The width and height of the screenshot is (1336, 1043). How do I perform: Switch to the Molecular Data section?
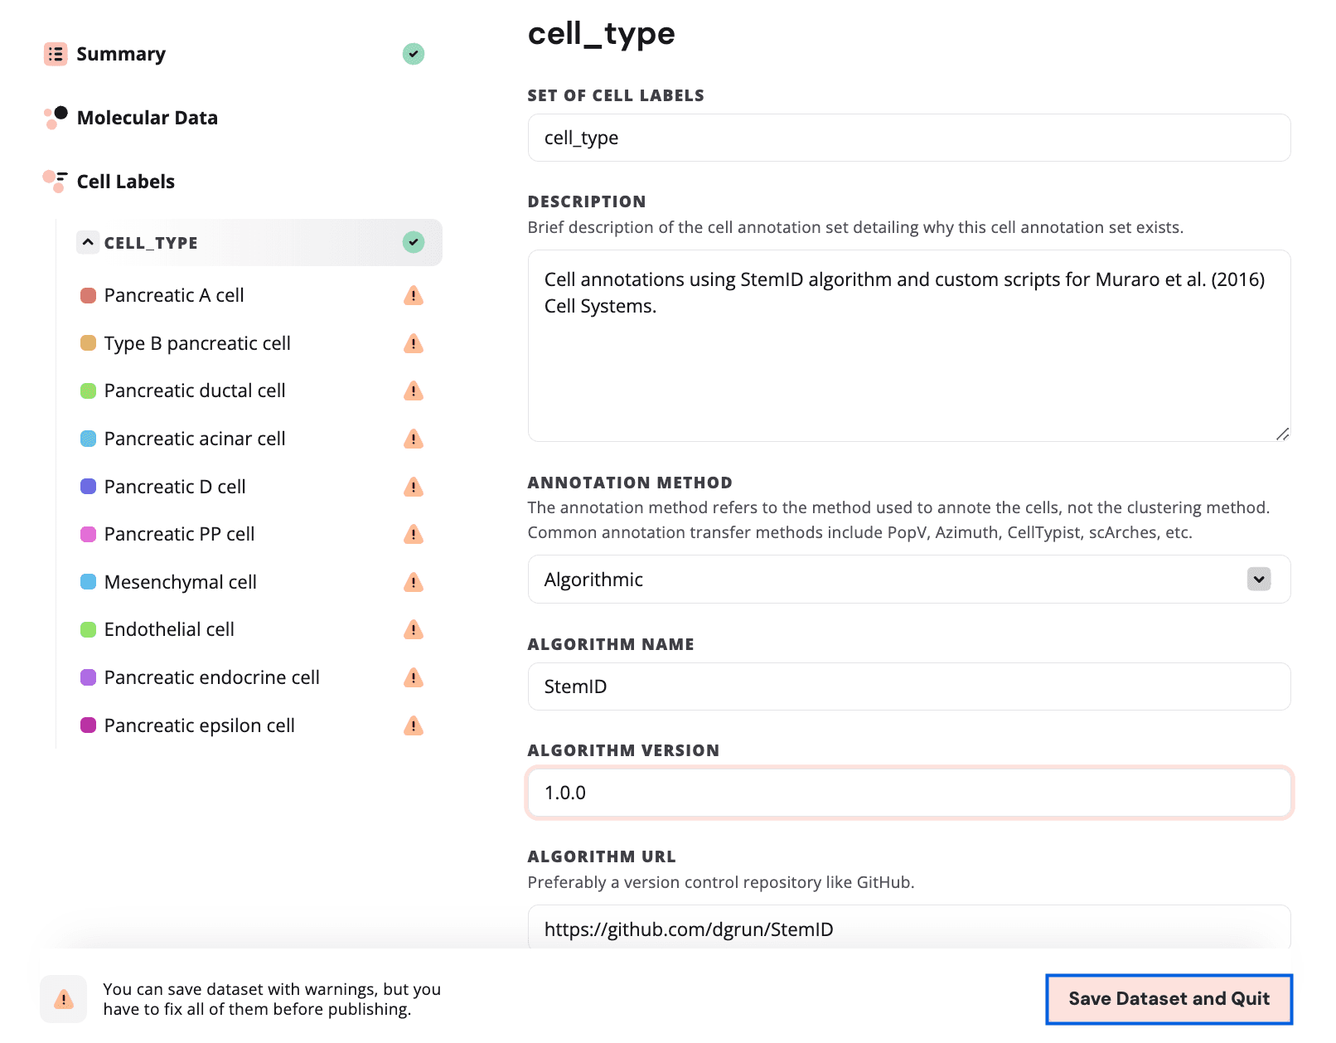coord(147,117)
